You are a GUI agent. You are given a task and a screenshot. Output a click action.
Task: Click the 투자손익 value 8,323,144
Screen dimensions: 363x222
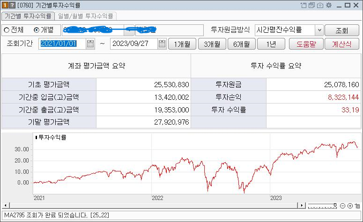coord(343,97)
